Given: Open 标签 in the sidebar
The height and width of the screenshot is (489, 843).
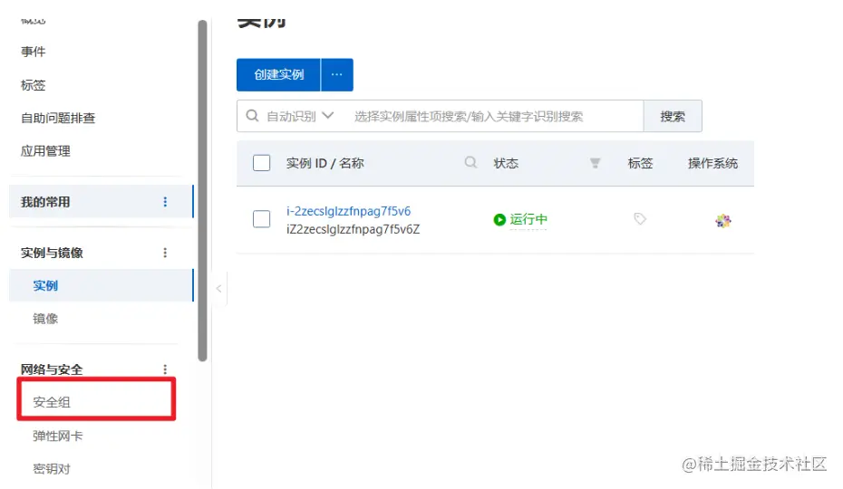Looking at the screenshot, I should (34, 85).
